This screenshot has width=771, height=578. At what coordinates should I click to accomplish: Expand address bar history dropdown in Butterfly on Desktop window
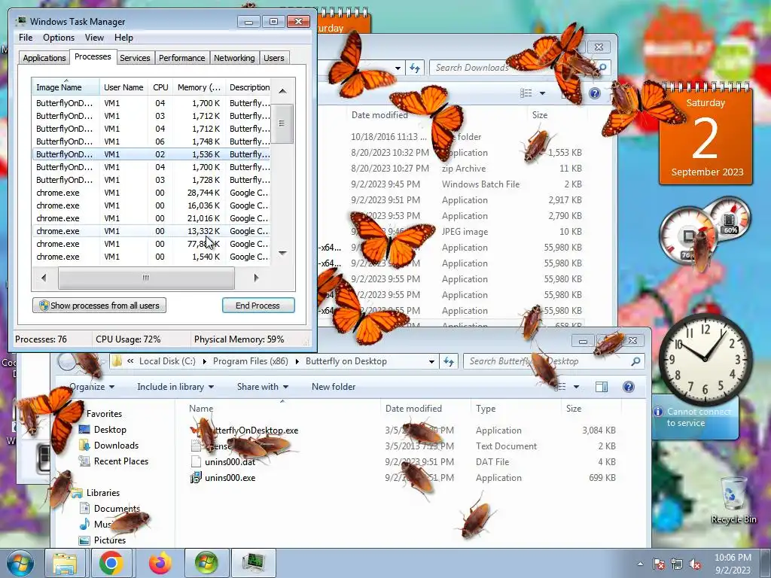coord(431,361)
